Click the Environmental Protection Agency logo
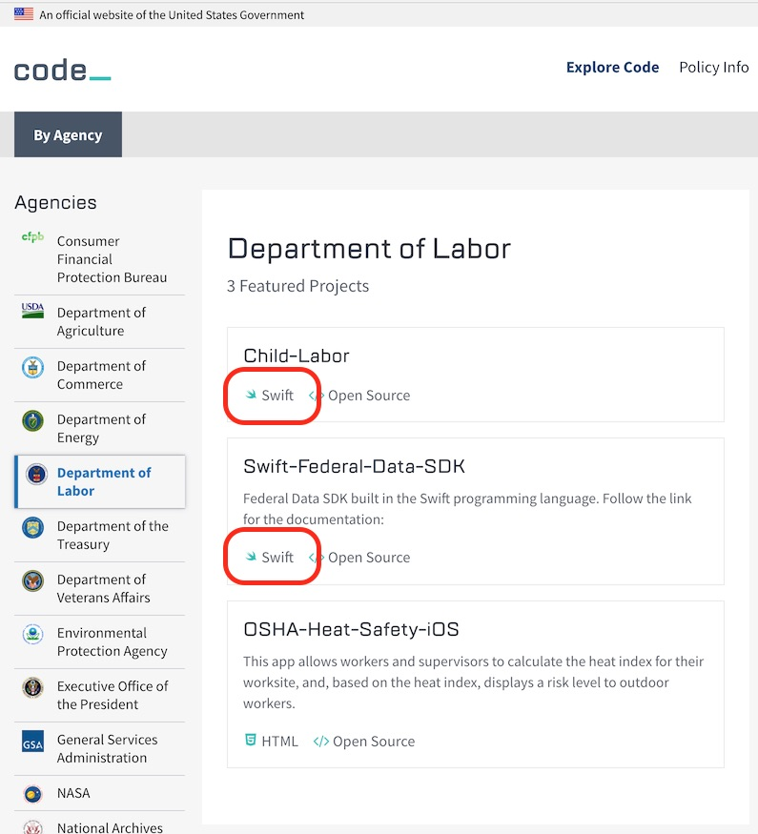The width and height of the screenshot is (758, 834). pyautogui.click(x=32, y=634)
